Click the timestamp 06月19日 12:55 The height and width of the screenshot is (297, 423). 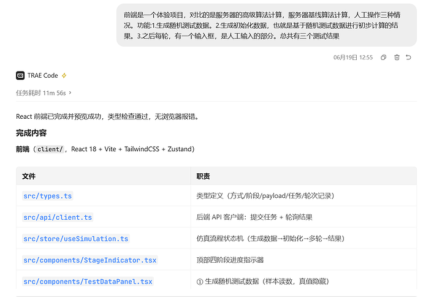(353, 58)
